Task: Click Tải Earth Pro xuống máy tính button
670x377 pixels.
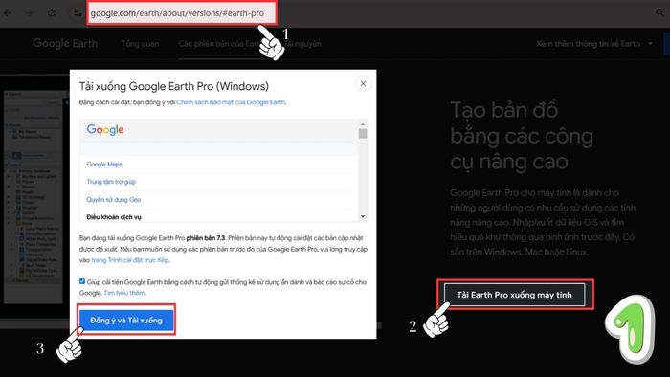Action: [515, 295]
